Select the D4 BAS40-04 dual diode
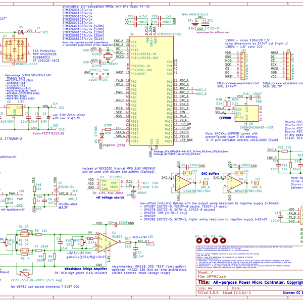This screenshot has height=303, width=303. coord(56,195)
